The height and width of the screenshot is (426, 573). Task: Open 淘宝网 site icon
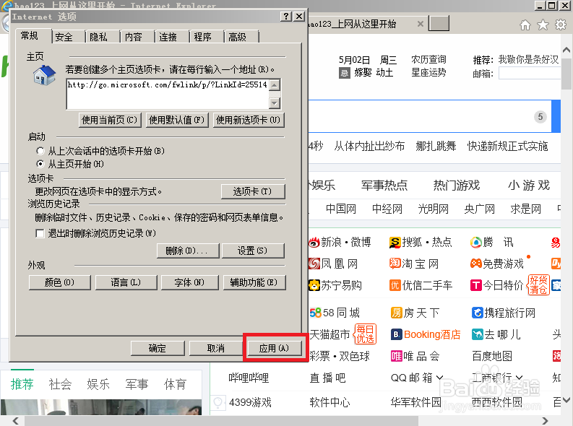395,264
